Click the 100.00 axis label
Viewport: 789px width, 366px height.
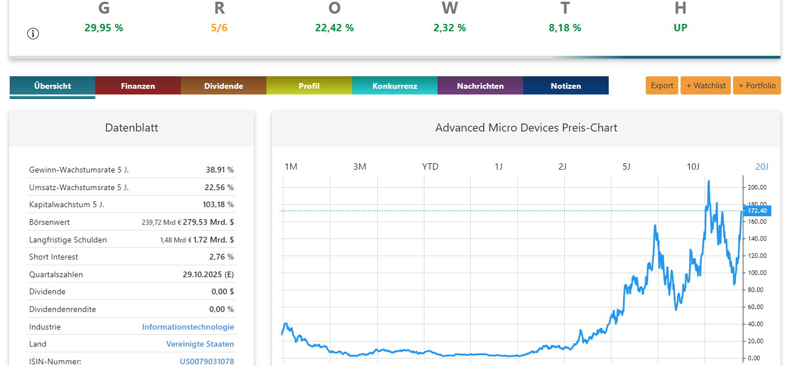[757, 273]
